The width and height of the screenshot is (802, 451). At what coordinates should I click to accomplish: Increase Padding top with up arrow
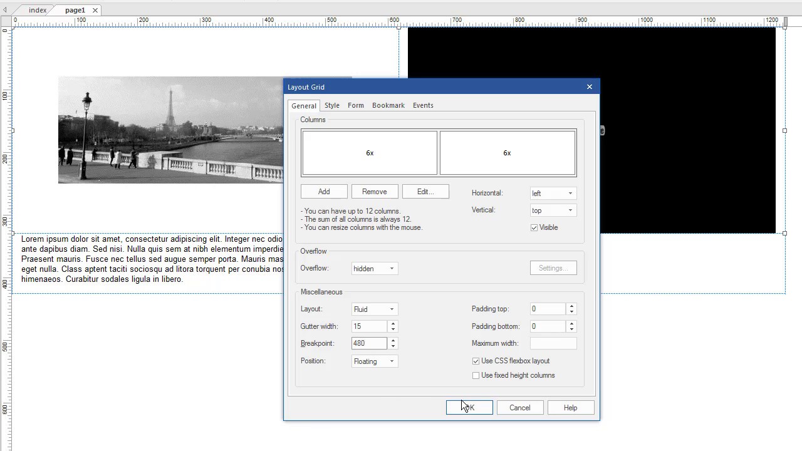tap(571, 306)
